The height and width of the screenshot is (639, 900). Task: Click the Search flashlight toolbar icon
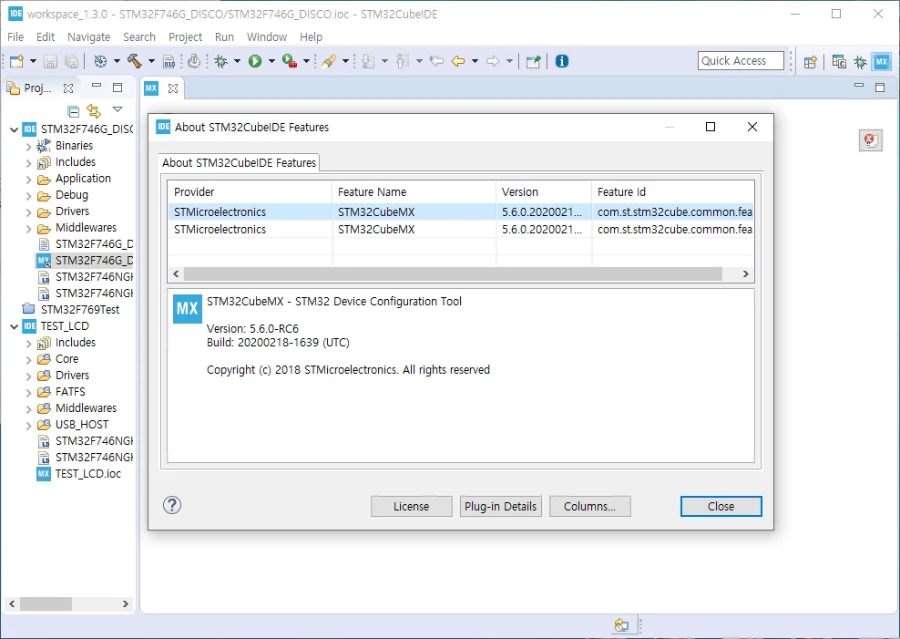329,61
